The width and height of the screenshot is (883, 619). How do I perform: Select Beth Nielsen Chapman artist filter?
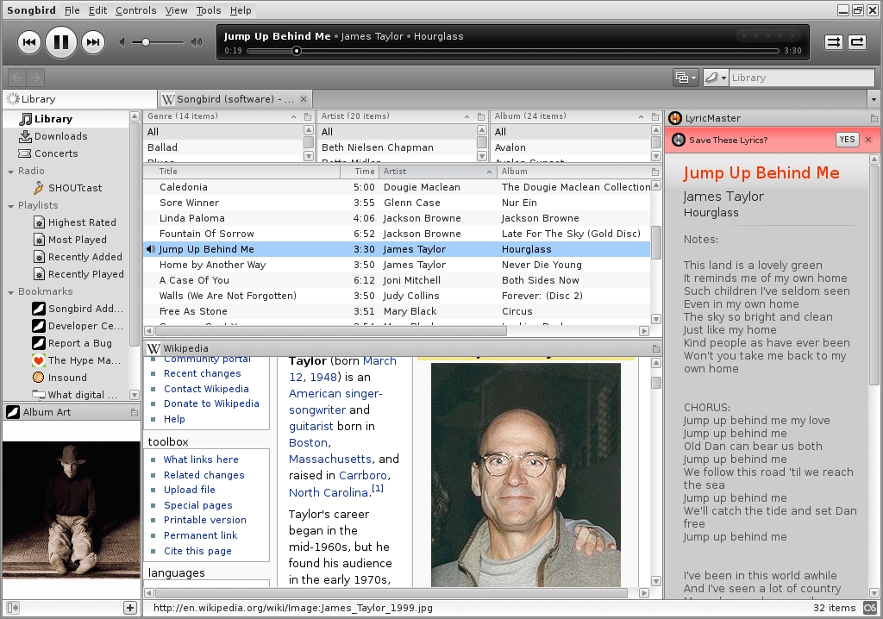click(x=397, y=147)
